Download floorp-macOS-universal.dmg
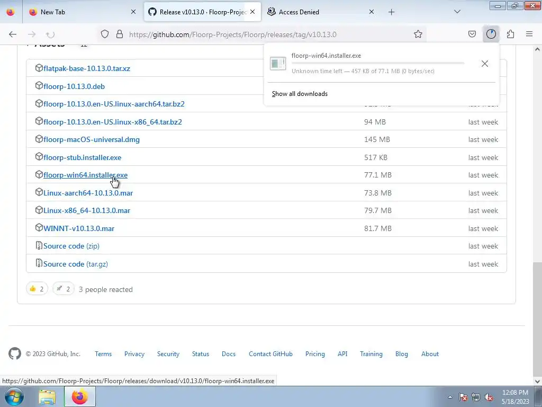 coord(92,139)
